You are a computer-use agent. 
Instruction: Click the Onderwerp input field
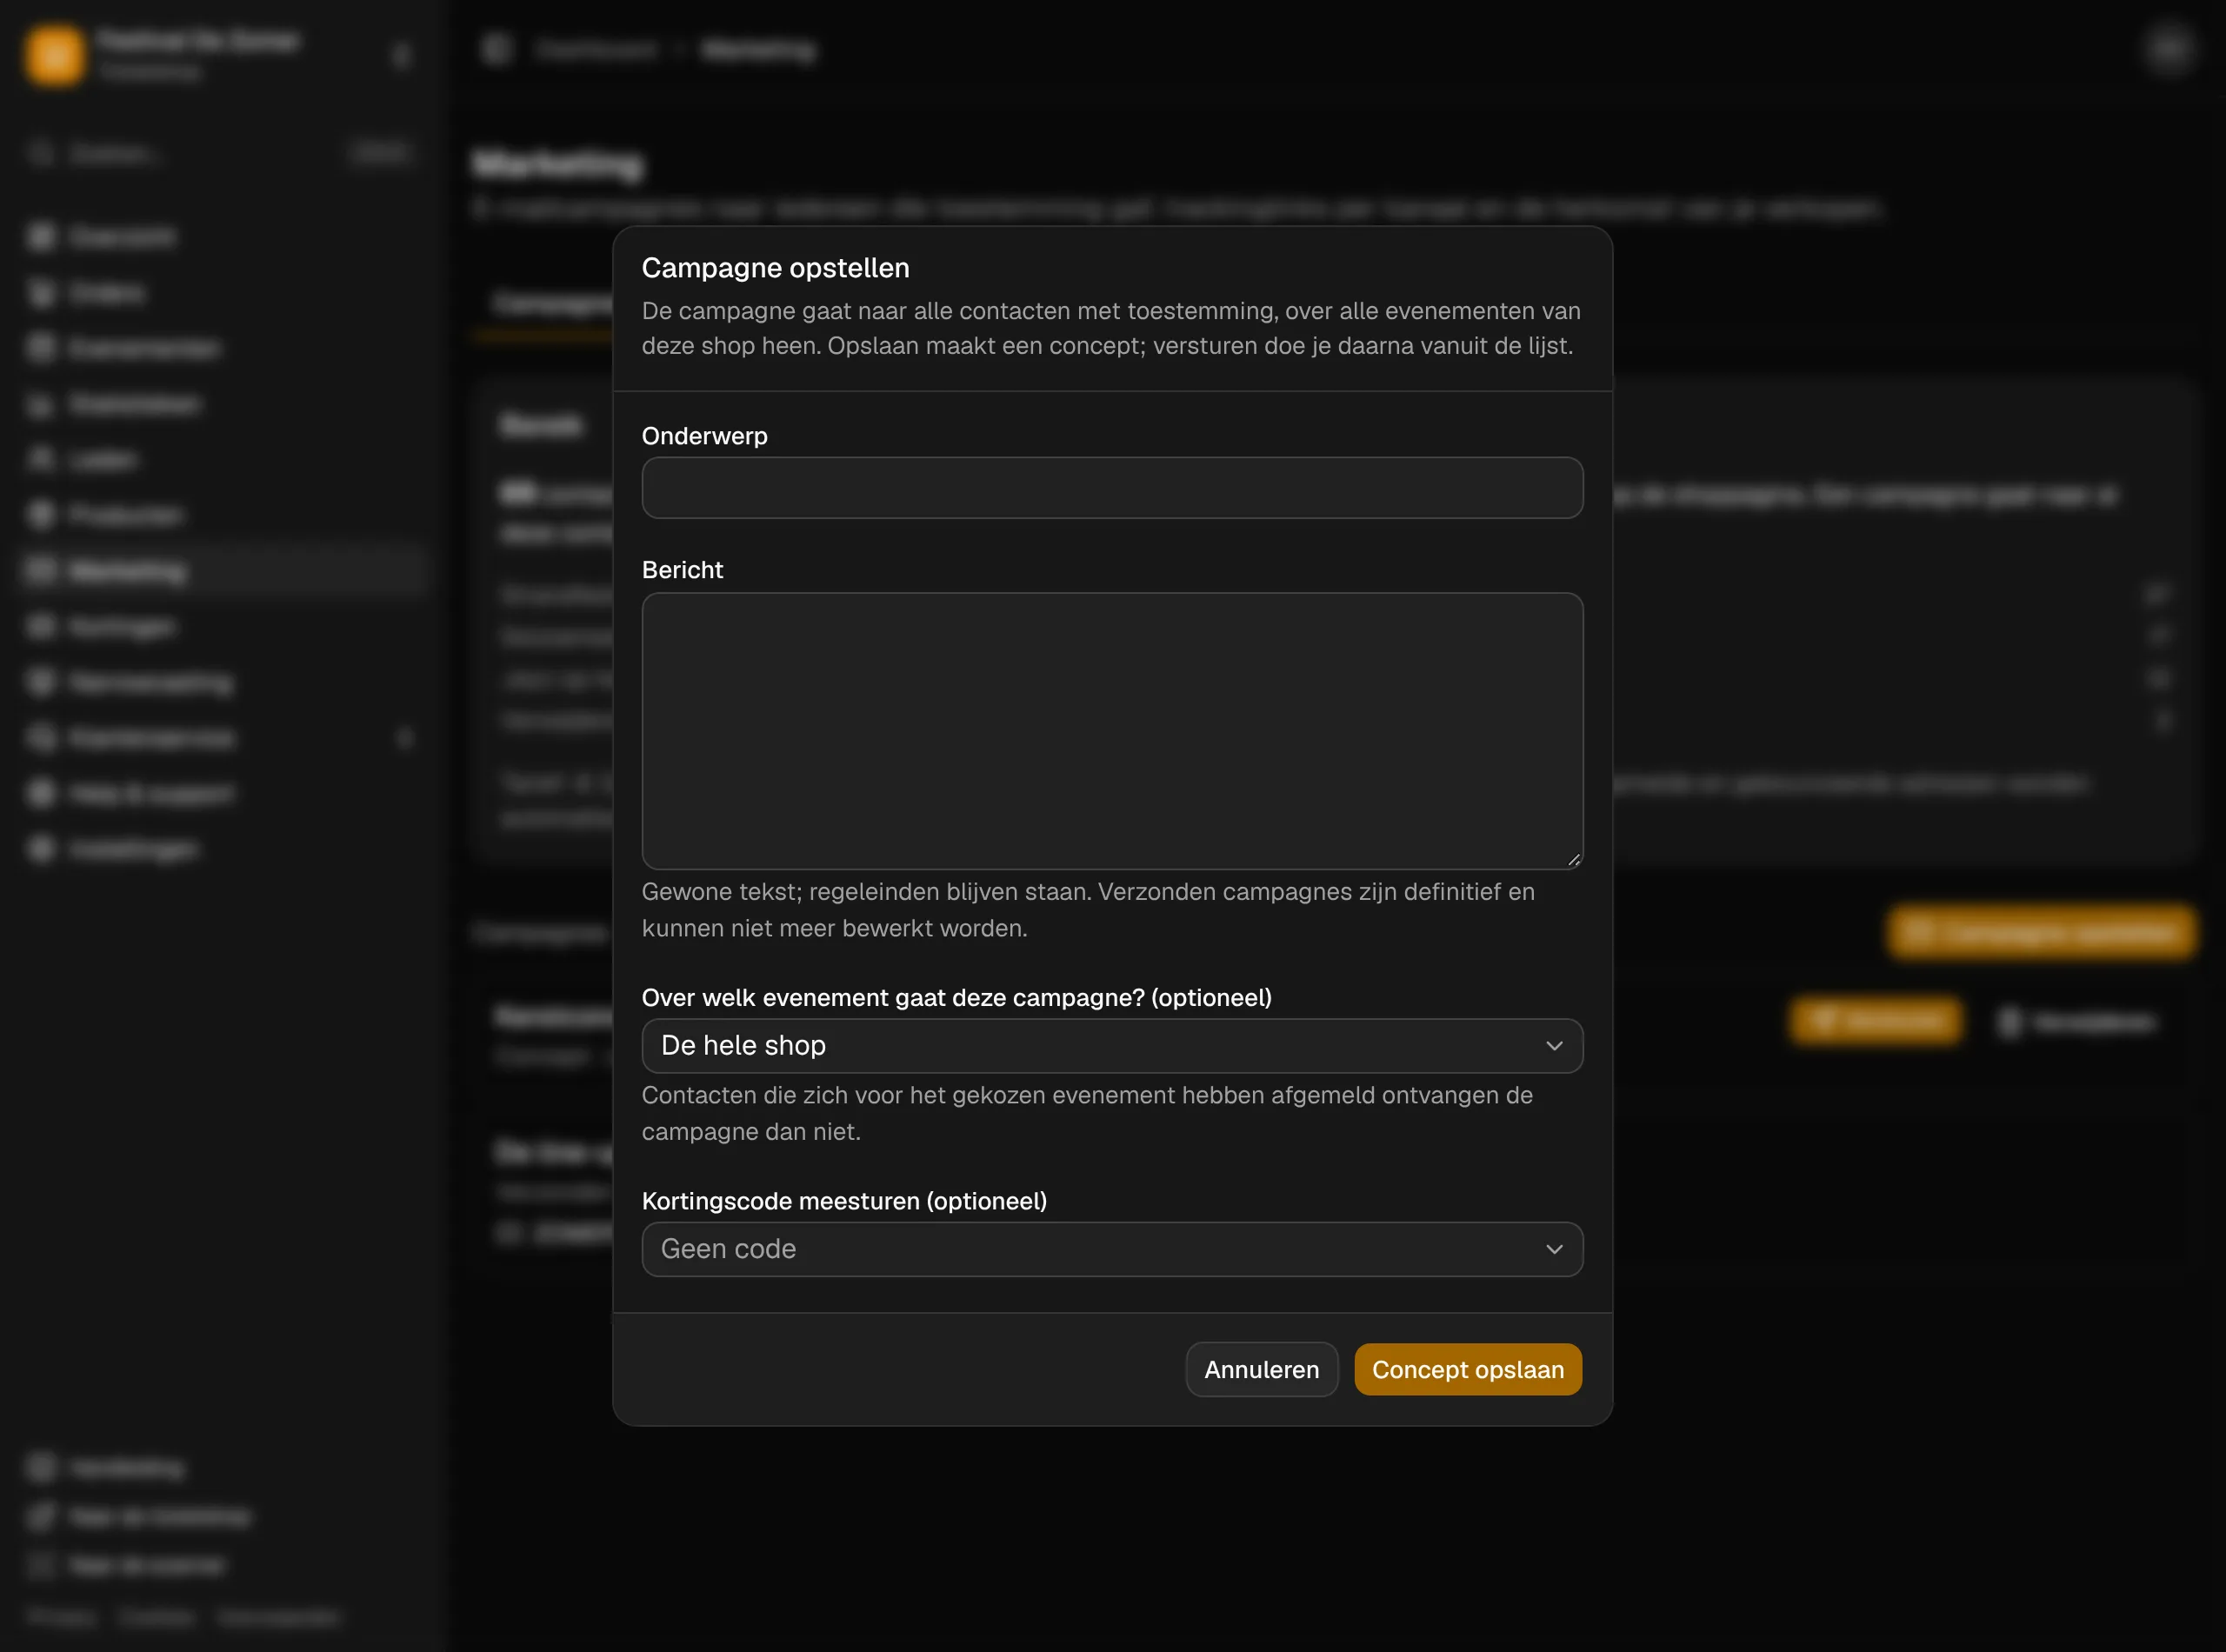(1112, 488)
